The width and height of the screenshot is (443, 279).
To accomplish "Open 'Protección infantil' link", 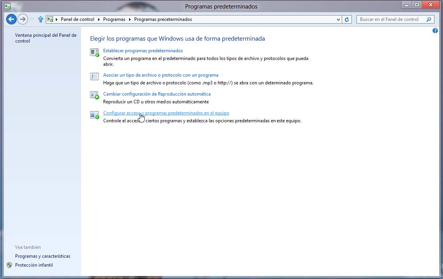I will 34,265.
